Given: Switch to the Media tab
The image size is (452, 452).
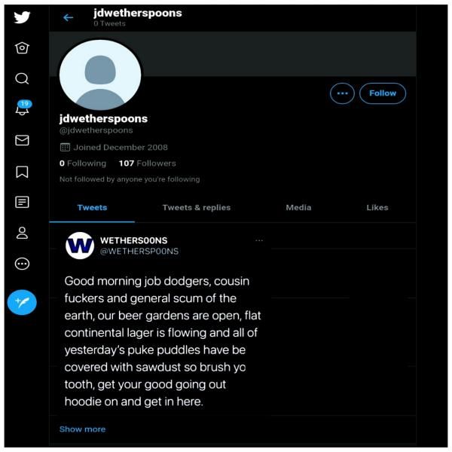Looking at the screenshot, I should (x=298, y=208).
